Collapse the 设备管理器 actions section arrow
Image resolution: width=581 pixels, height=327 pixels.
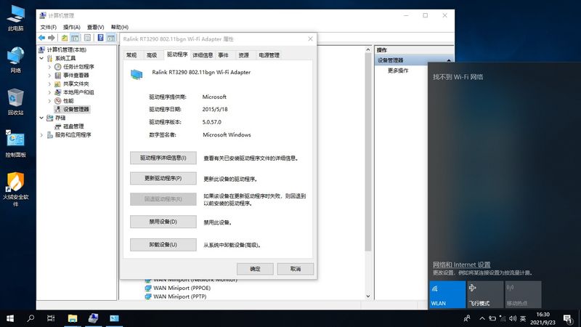(449, 60)
